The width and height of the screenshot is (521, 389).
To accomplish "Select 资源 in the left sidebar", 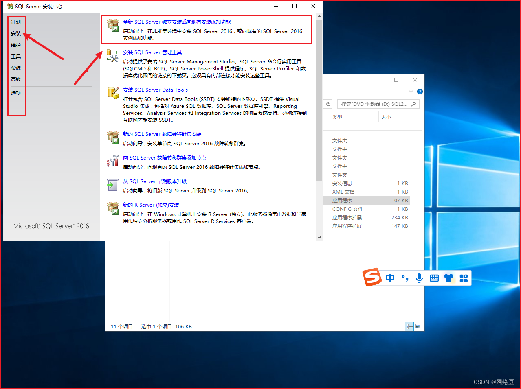I will [x=16, y=68].
